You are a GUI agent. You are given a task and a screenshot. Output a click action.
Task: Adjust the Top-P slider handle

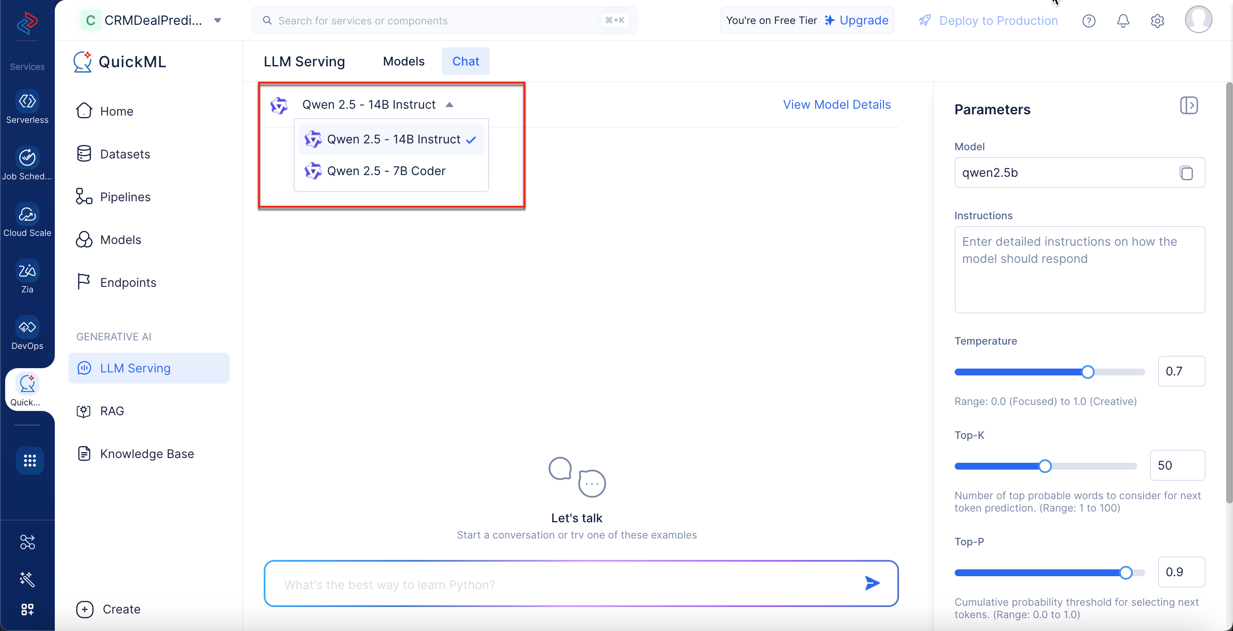[x=1126, y=573]
